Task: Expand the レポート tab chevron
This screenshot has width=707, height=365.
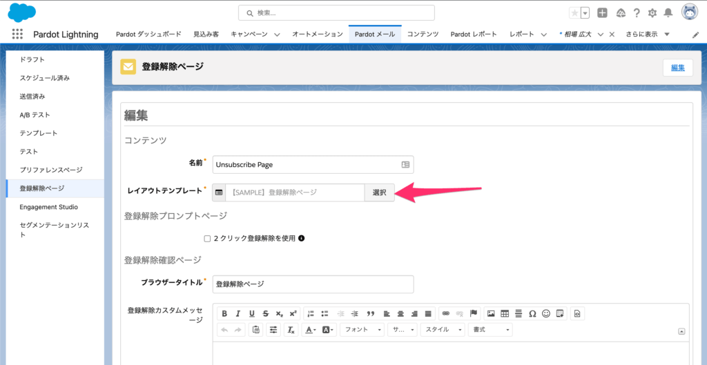Action: pos(543,34)
